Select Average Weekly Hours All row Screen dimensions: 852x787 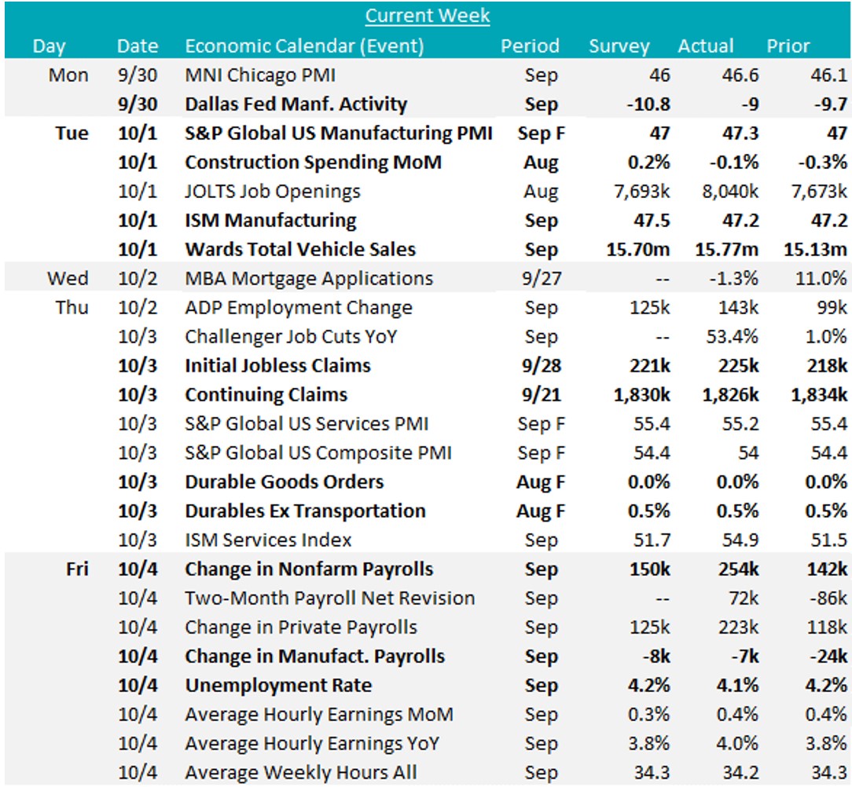pyautogui.click(x=301, y=773)
